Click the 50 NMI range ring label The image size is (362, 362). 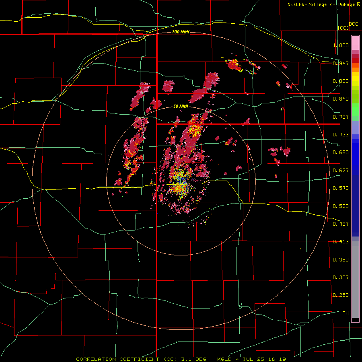[181, 106]
